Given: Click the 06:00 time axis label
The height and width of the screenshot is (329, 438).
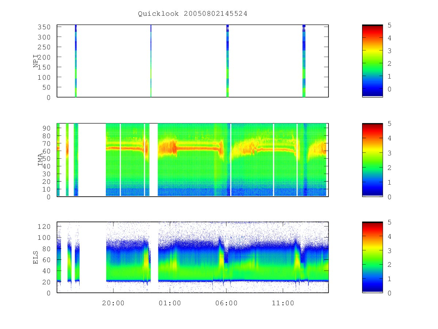Looking at the screenshot, I should click(x=226, y=303).
